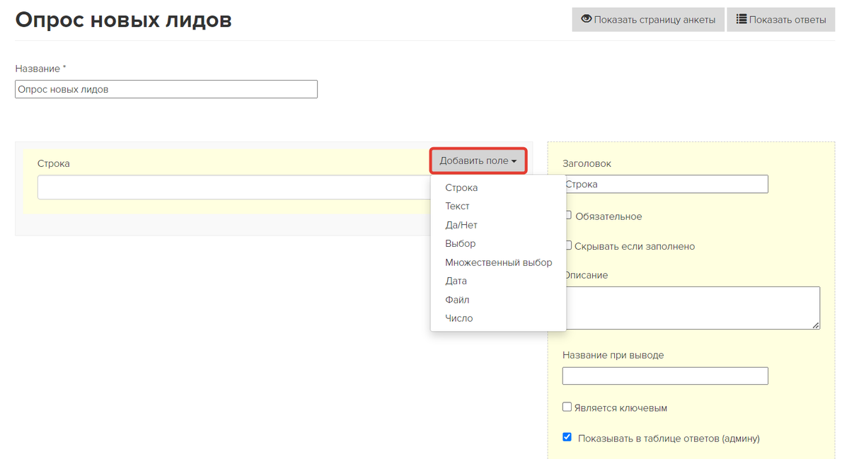The height and width of the screenshot is (459, 849).
Task: Choose Текст from the field type menu
Action: 457,206
